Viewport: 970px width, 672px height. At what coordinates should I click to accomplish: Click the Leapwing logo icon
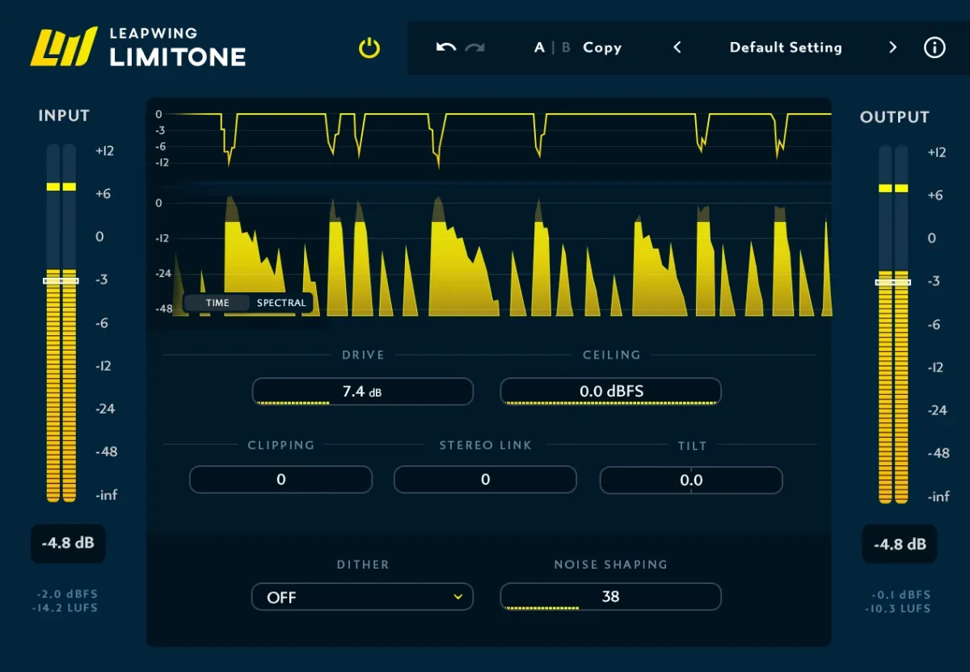(x=64, y=46)
